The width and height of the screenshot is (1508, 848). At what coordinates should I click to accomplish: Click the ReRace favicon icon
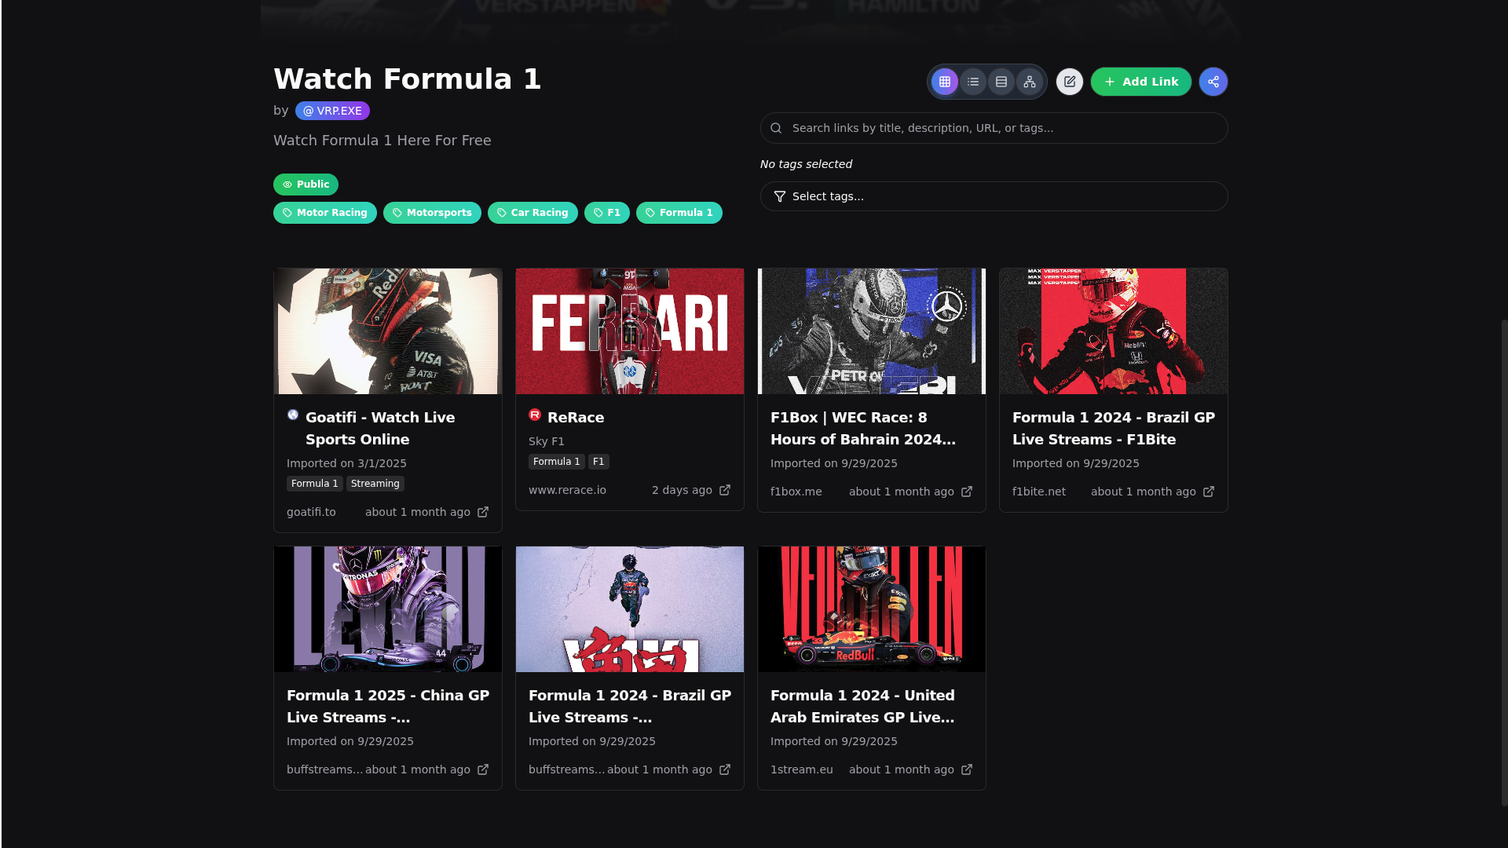(x=535, y=415)
